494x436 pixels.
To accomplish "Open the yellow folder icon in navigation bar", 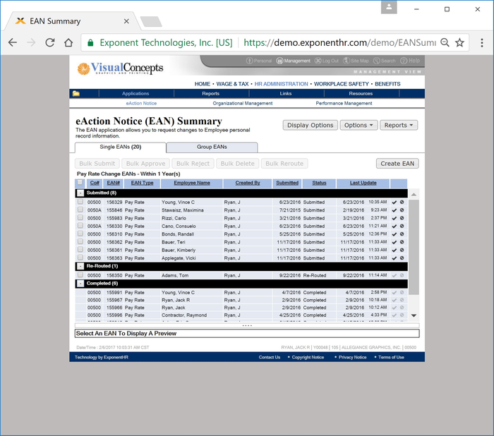I will pos(76,94).
